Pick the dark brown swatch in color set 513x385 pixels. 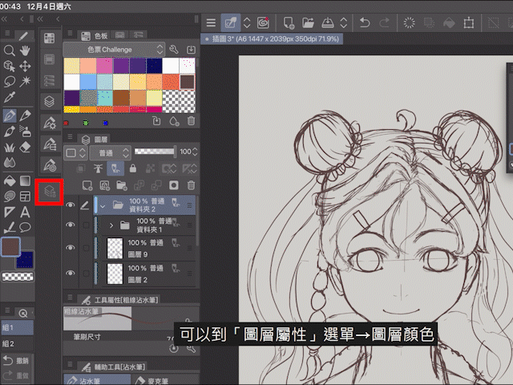tap(187, 82)
